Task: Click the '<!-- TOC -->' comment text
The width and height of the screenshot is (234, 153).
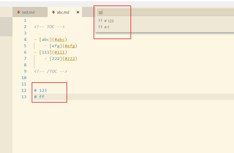Action: point(49,27)
